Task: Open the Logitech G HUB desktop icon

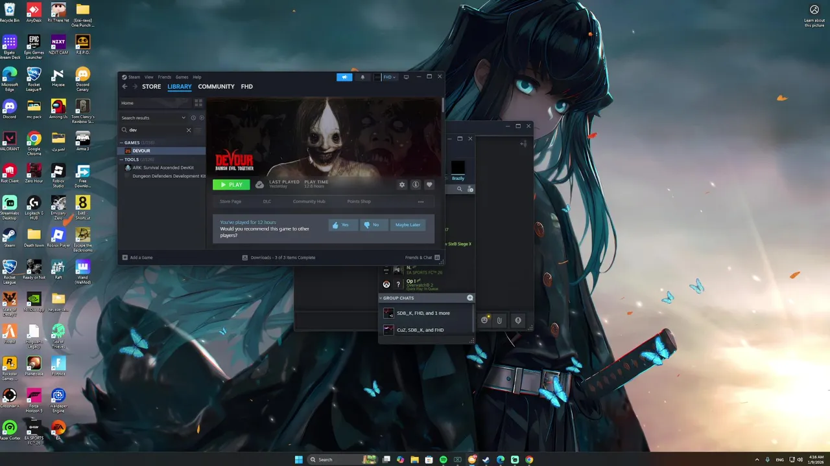Action: tap(34, 207)
